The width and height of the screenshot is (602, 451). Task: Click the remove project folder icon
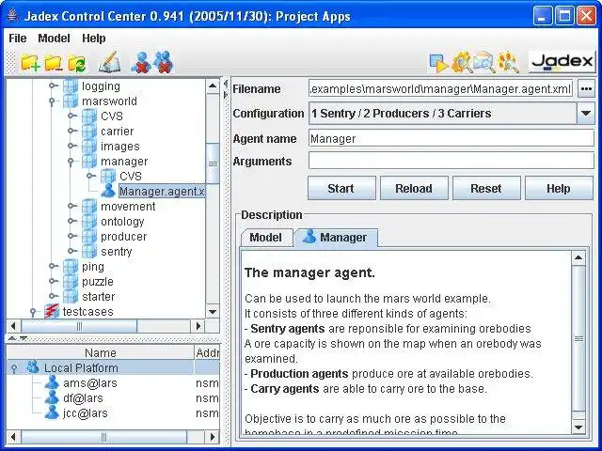tap(54, 63)
